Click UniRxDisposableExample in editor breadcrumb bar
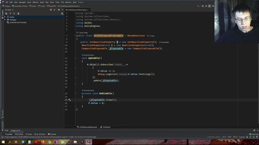Image resolution: width=259 pixels, height=145 pixels. point(87,127)
